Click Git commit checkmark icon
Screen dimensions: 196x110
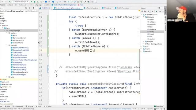(72, 2)
